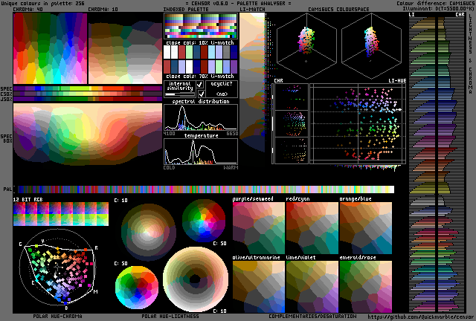
Task: Click the emerald/rose desaturation tile
Action: [365, 286]
